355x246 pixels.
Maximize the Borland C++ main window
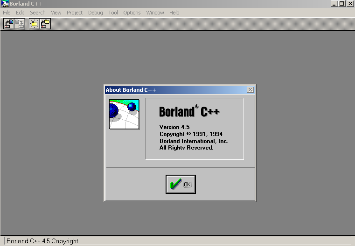click(341, 4)
